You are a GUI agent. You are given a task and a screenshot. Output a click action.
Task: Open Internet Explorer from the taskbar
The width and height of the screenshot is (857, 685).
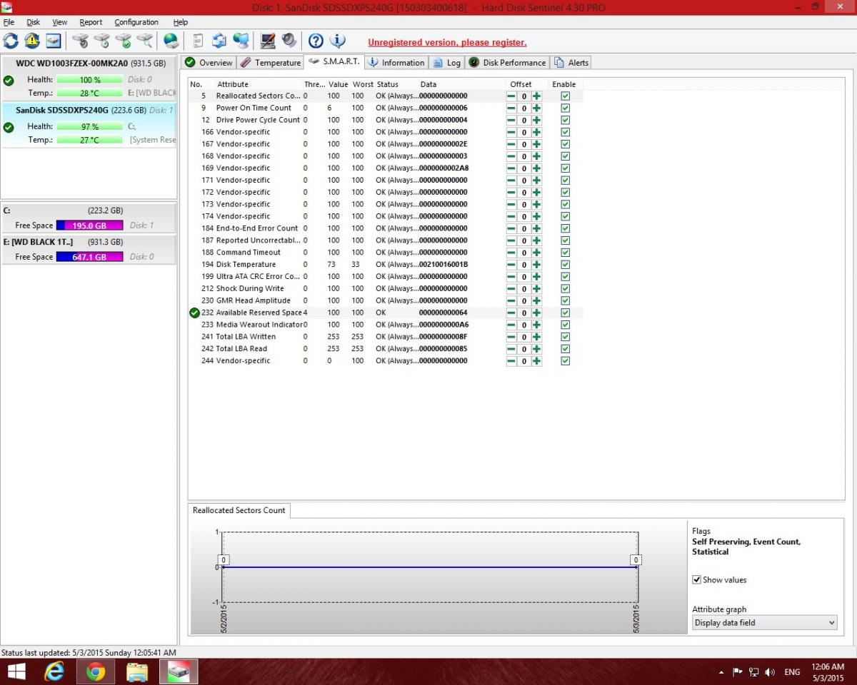54,671
